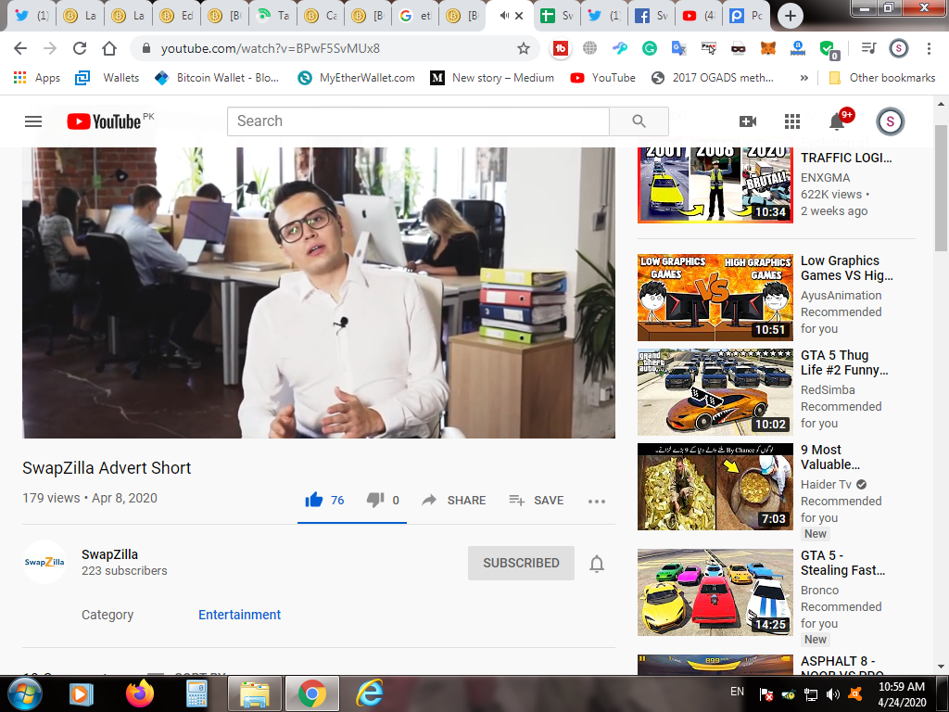Image resolution: width=949 pixels, height=712 pixels.
Task: Click the SHARE button
Action: click(x=454, y=500)
